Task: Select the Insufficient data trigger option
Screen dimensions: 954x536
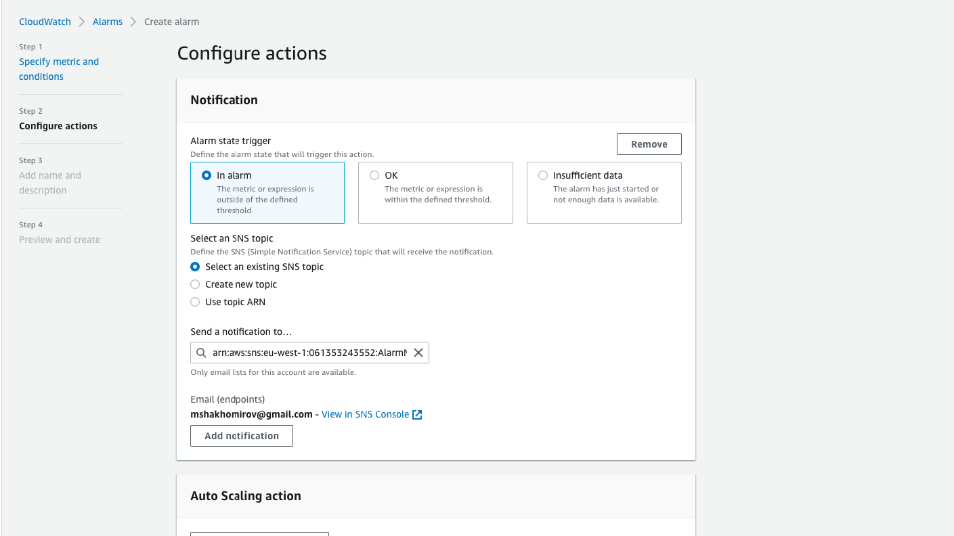Action: coord(543,175)
